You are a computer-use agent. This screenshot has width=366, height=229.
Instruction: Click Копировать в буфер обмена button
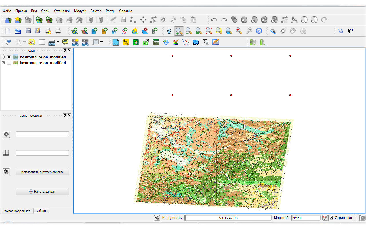[42, 172]
